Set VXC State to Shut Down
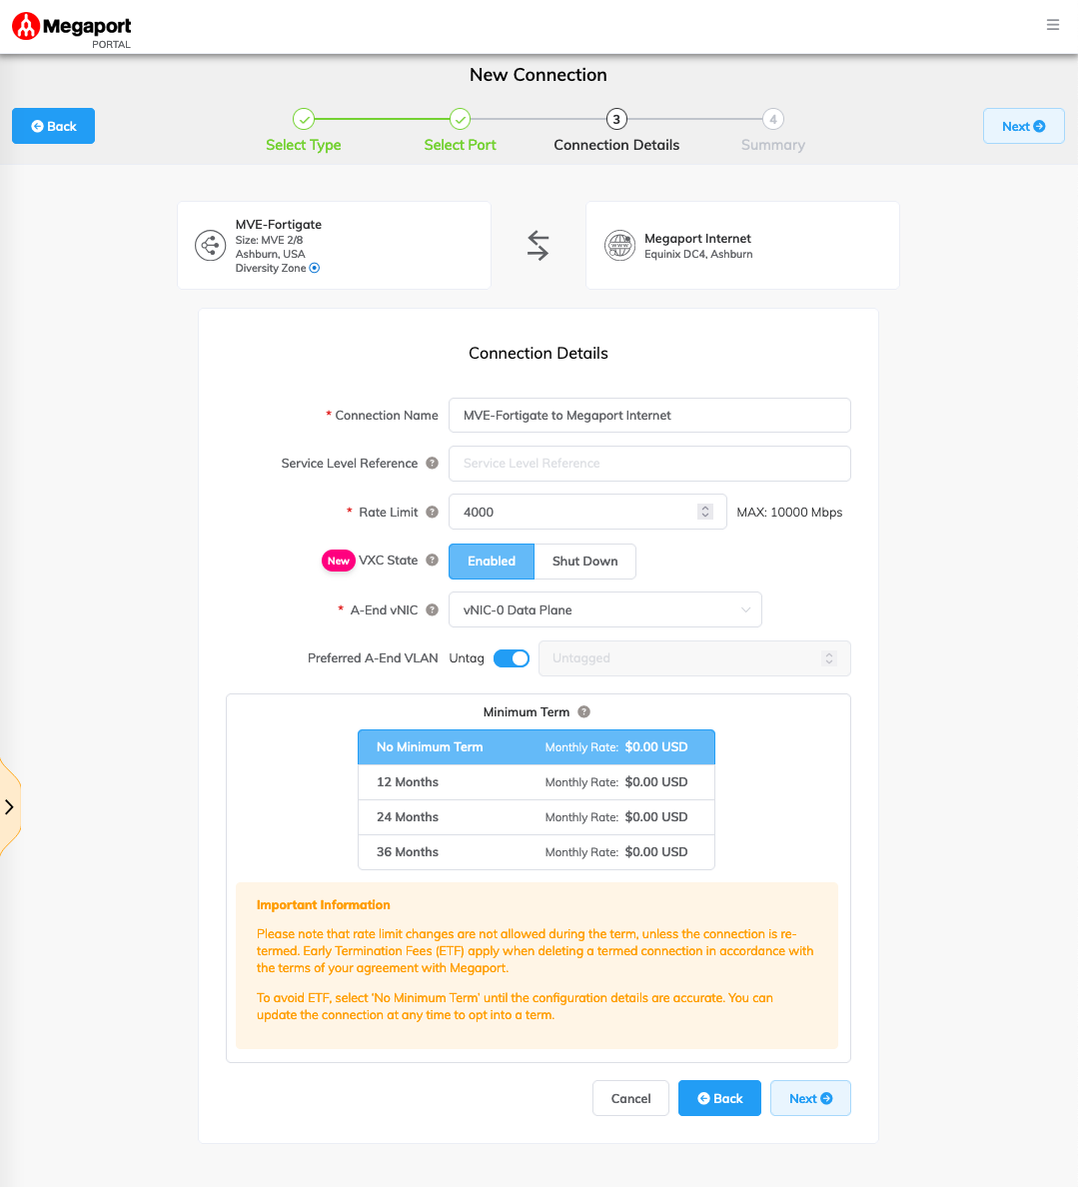The height and width of the screenshot is (1187, 1078). point(584,562)
